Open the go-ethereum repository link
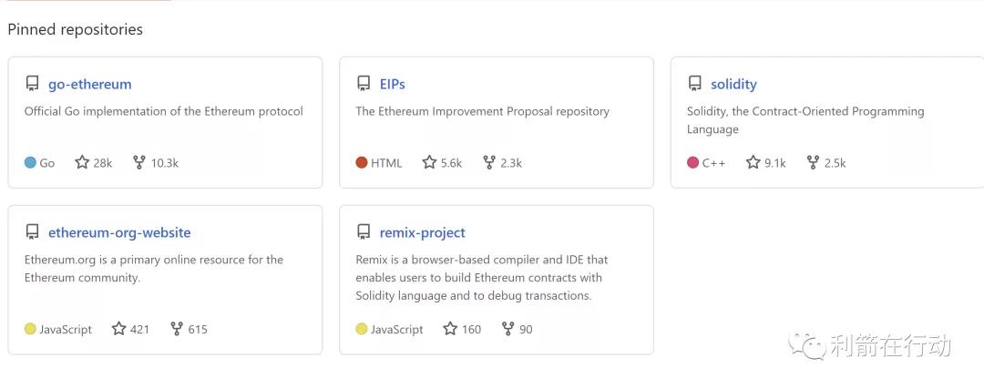The height and width of the screenshot is (389, 984). coord(89,84)
